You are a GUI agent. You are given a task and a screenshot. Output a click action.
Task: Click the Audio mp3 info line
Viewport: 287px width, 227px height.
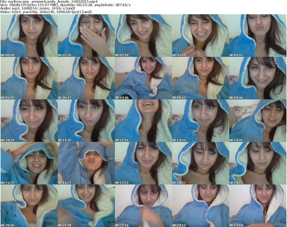click(38, 8)
